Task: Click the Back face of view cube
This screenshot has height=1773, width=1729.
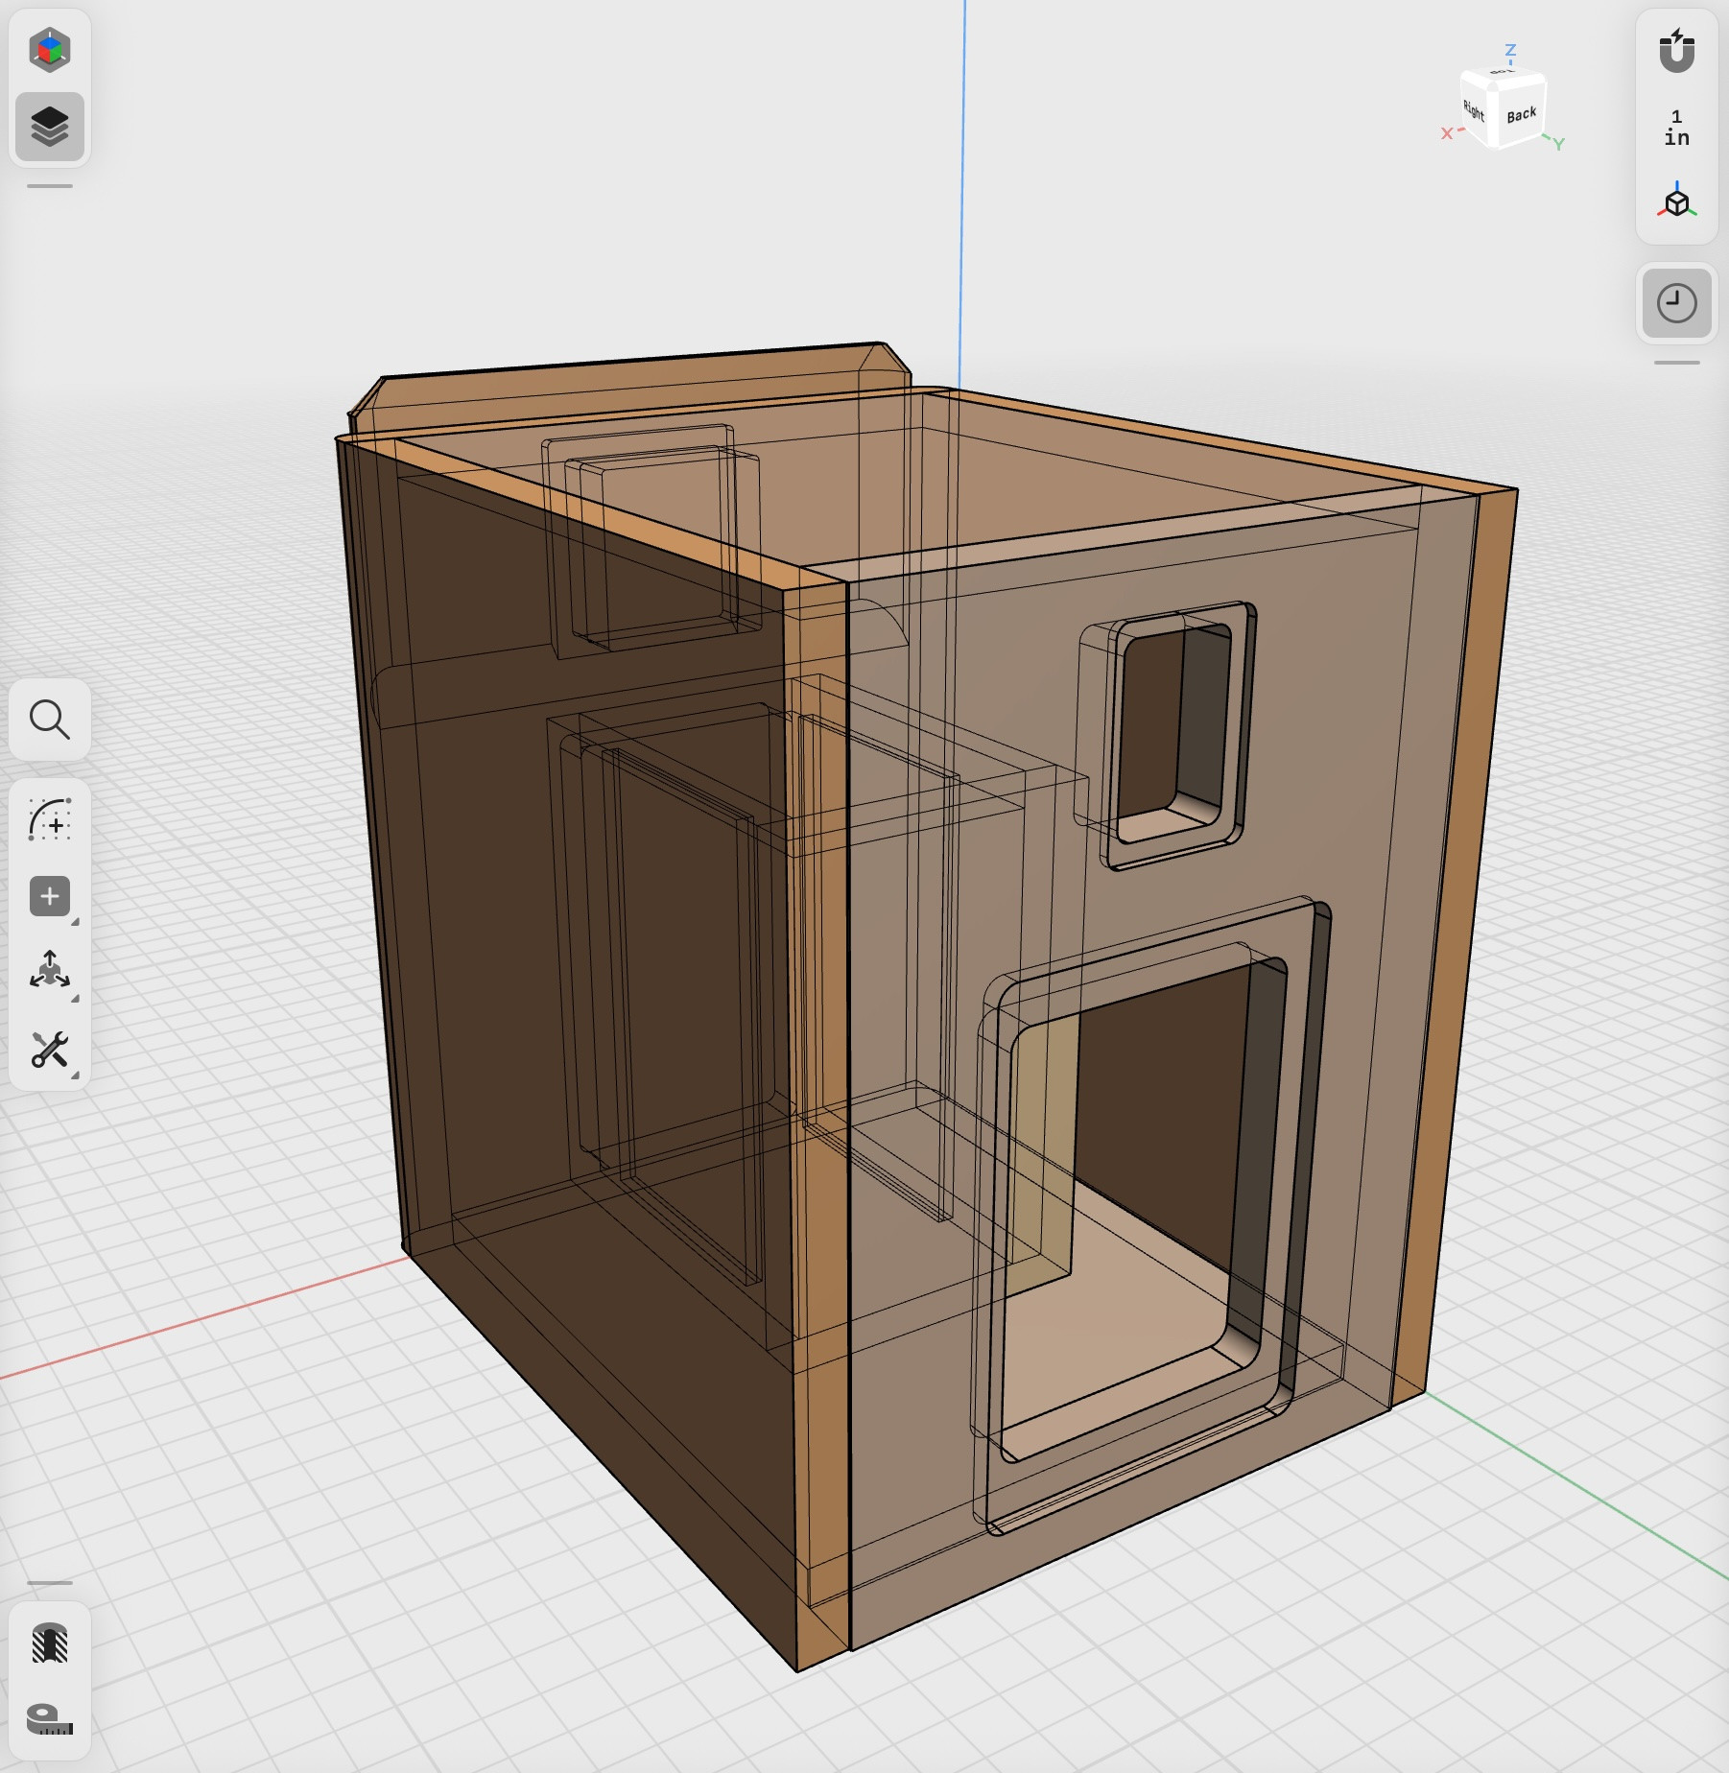Action: (x=1521, y=117)
